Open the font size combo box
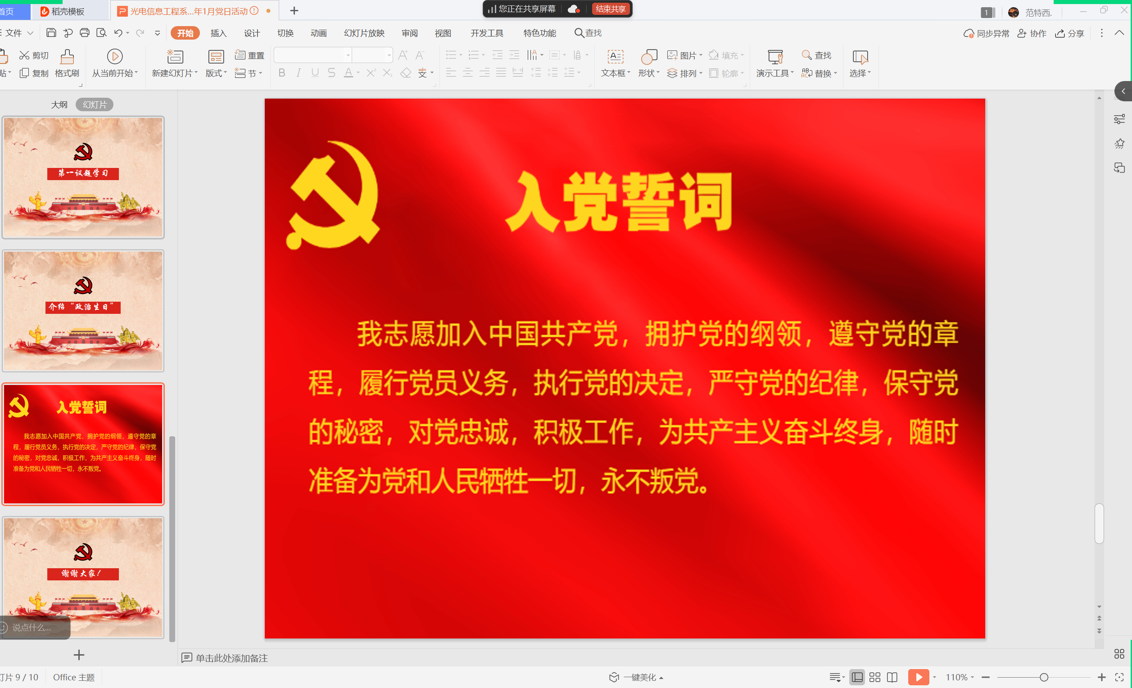The image size is (1132, 688). [372, 55]
